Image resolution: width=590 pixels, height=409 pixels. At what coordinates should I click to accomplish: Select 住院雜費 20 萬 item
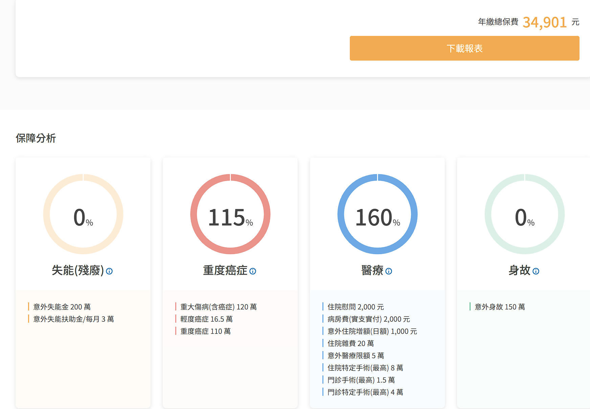click(350, 343)
